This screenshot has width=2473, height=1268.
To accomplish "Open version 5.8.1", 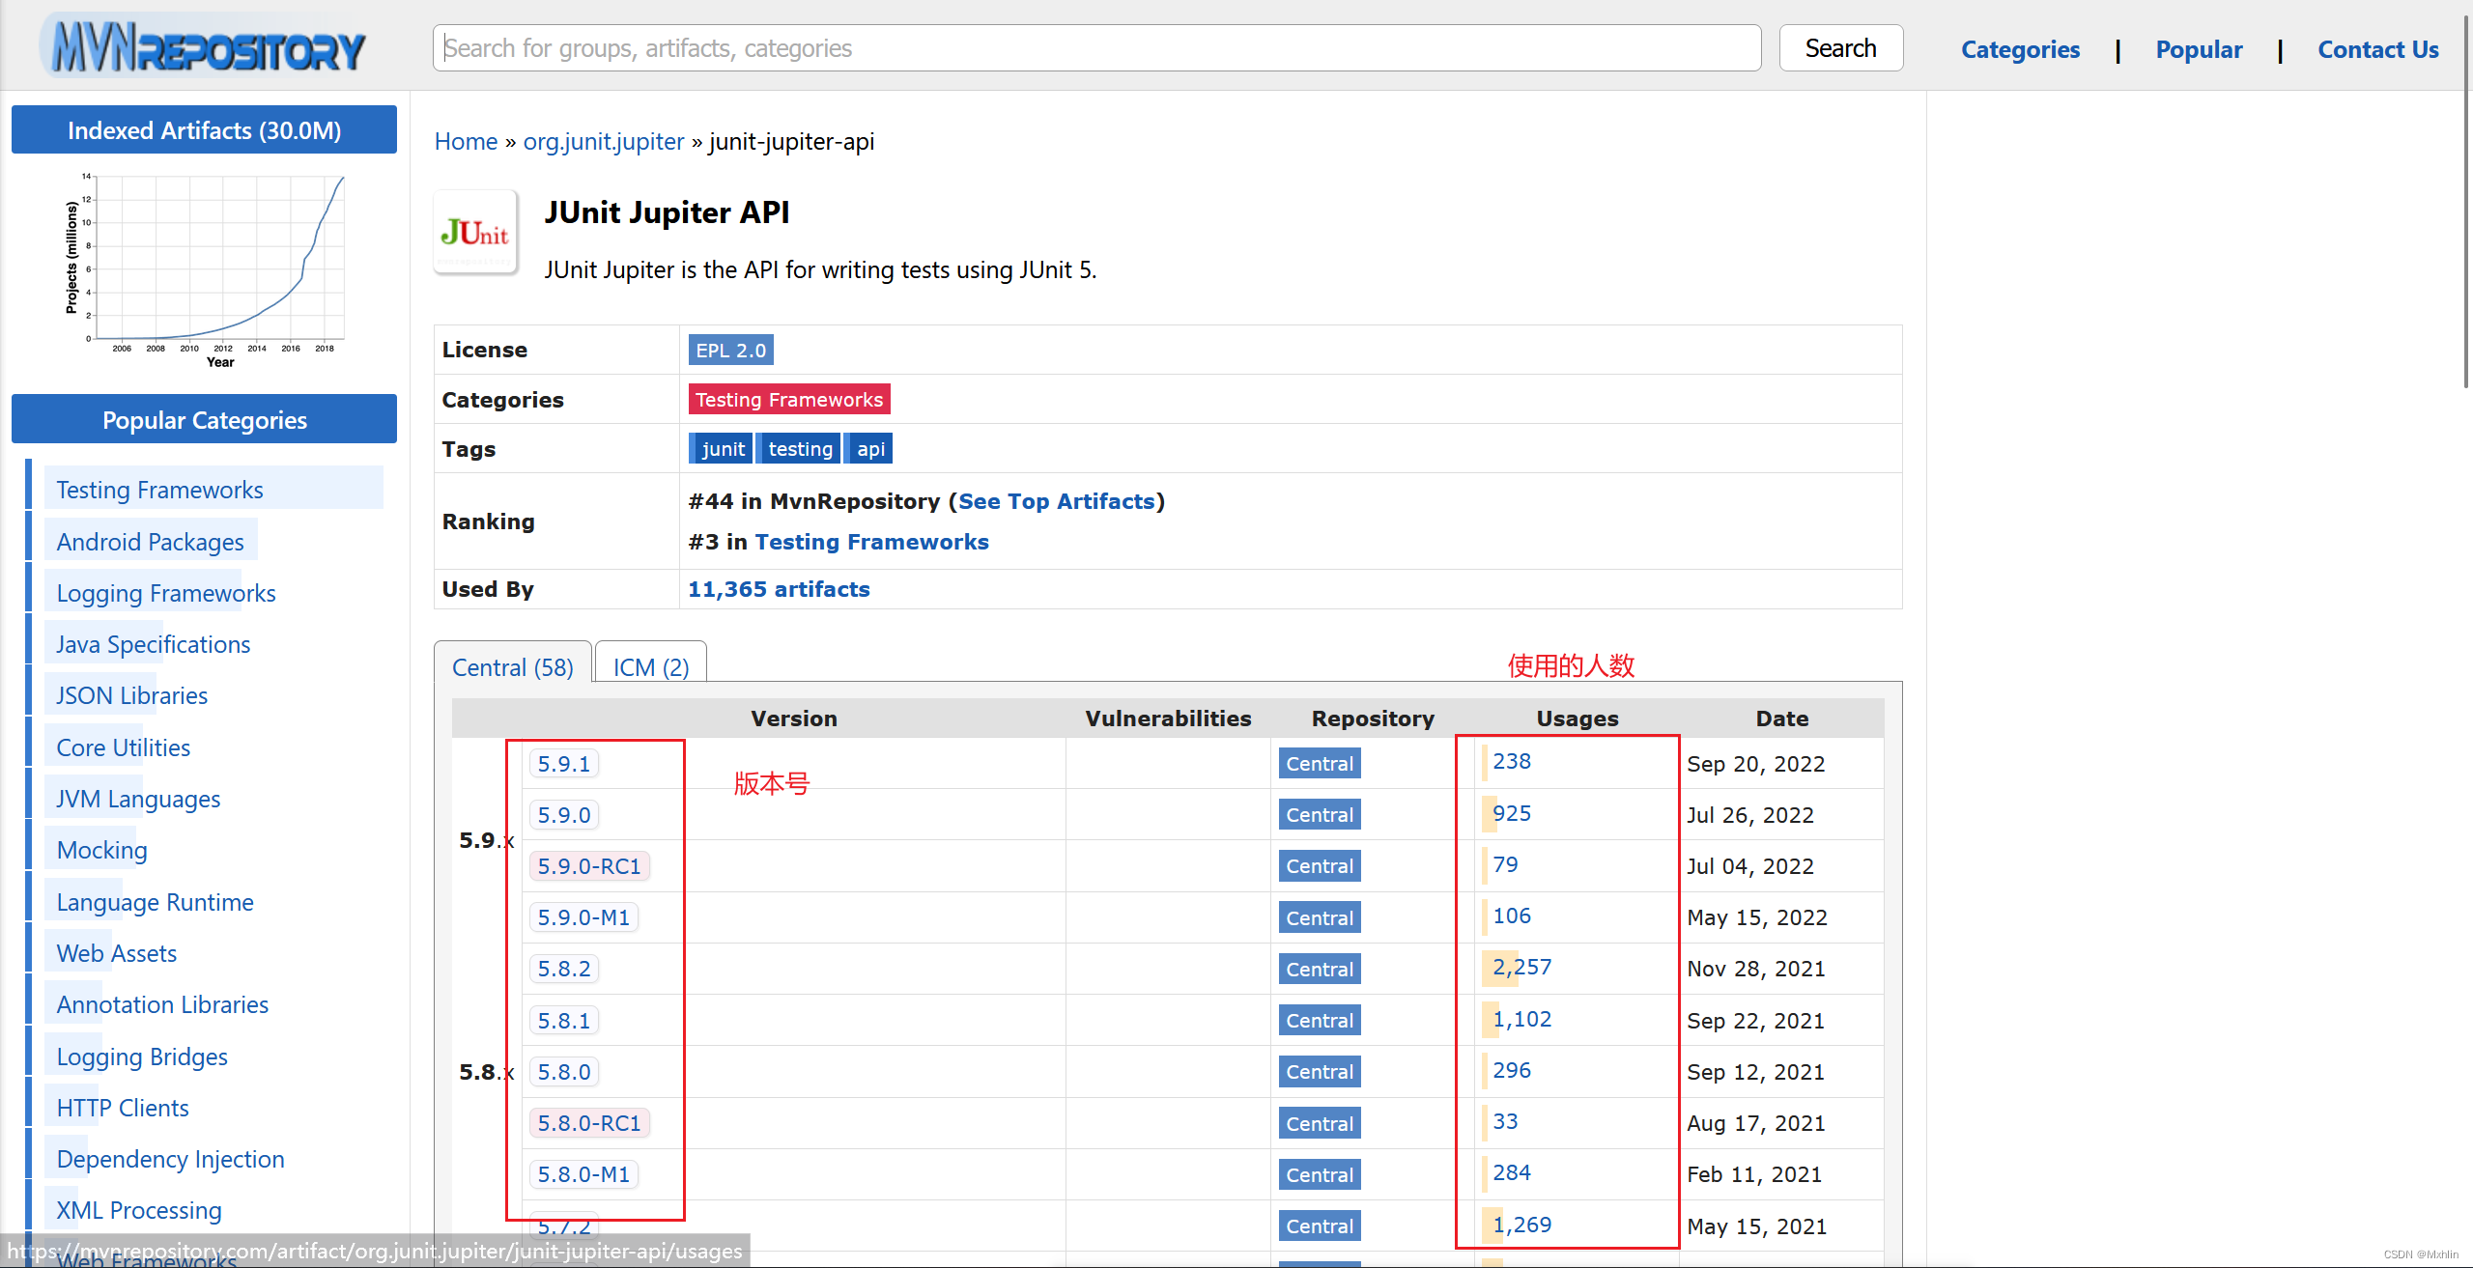I will click(x=563, y=1020).
